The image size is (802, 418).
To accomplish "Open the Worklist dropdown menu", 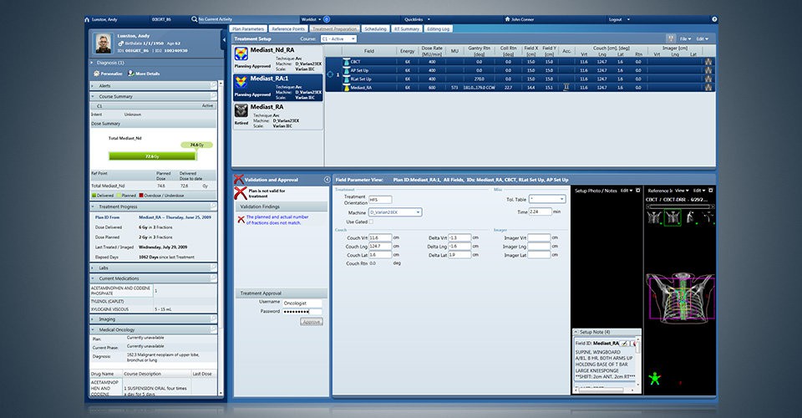I will [x=311, y=19].
